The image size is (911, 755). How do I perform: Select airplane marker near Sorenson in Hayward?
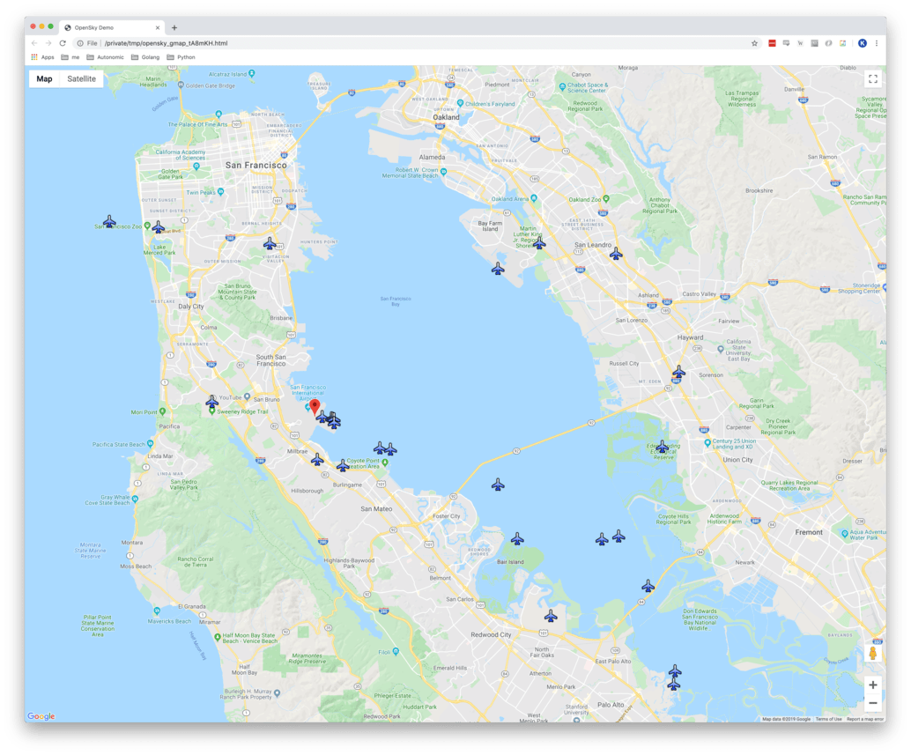click(x=678, y=371)
